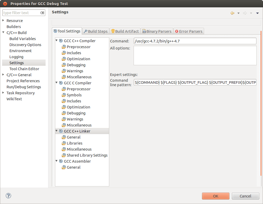This screenshot has height=204, width=263.
Task: Select Miscellaneous under GCC C++ Linker
Action: click(x=79, y=149)
